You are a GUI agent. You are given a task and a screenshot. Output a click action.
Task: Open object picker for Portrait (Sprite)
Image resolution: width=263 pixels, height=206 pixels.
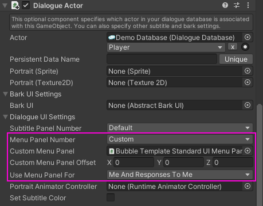(x=248, y=71)
